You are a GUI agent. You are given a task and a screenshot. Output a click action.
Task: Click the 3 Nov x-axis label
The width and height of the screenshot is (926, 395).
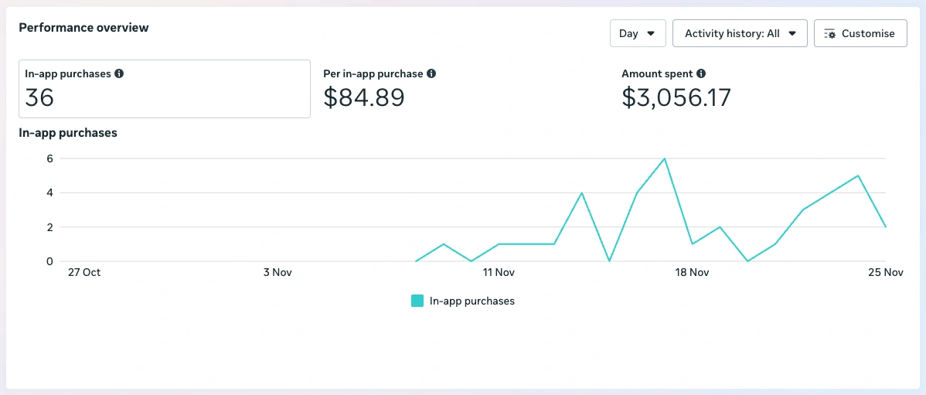tap(277, 273)
